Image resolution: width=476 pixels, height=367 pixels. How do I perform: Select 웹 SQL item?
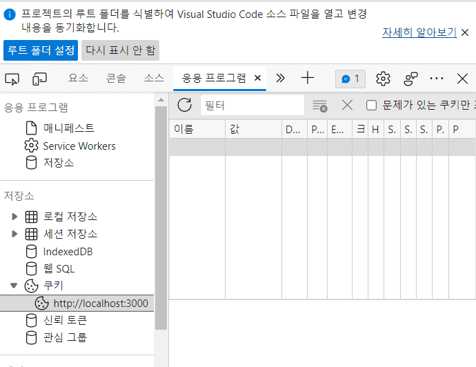(59, 268)
